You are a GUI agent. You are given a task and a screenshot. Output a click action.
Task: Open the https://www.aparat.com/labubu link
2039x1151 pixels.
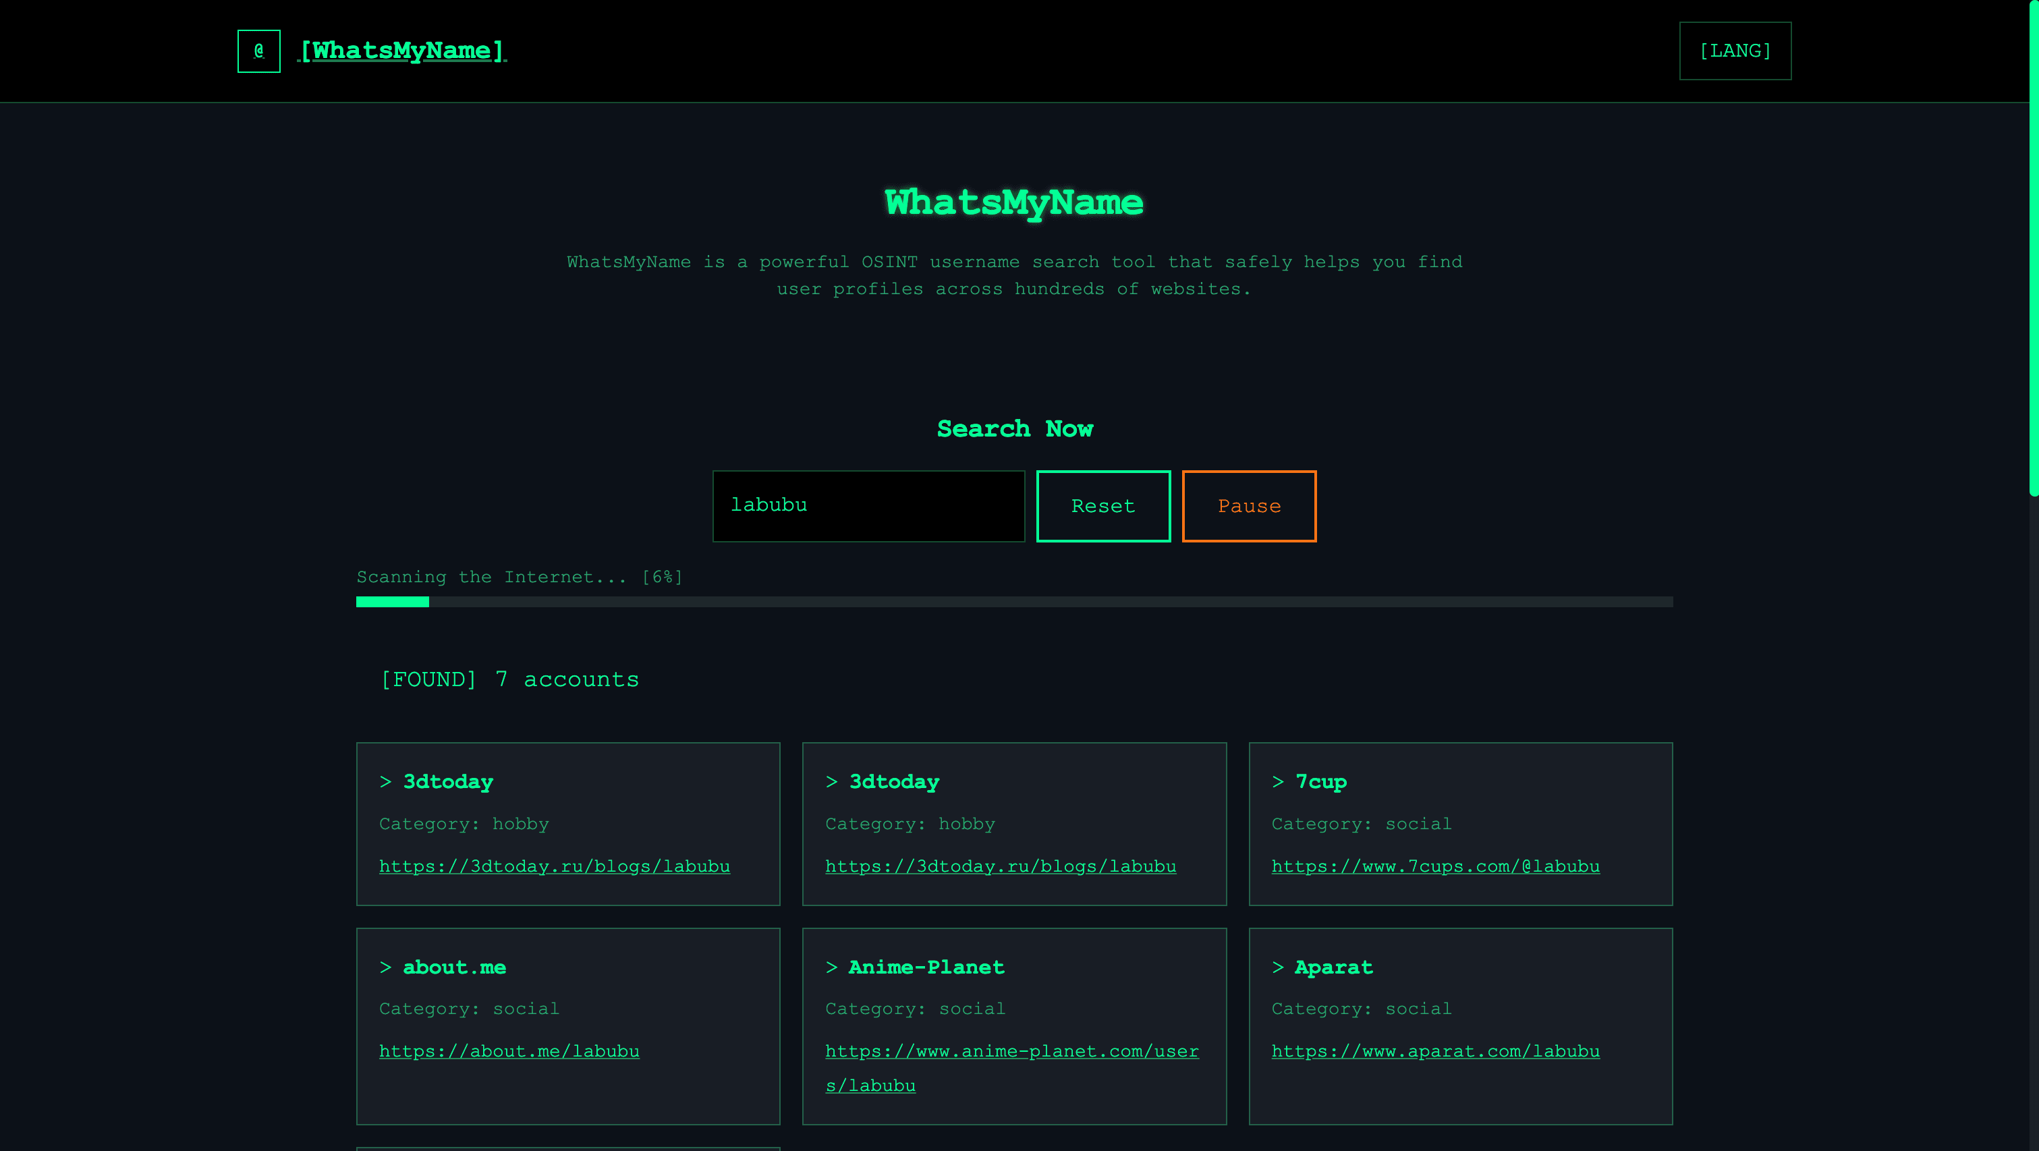tap(1435, 1051)
